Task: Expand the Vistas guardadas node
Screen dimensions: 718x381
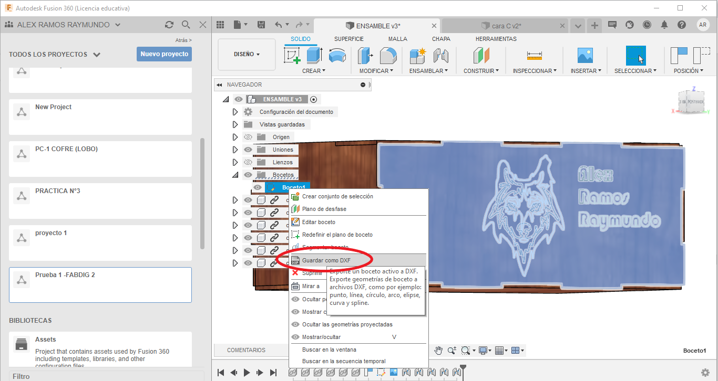Action: 235,124
